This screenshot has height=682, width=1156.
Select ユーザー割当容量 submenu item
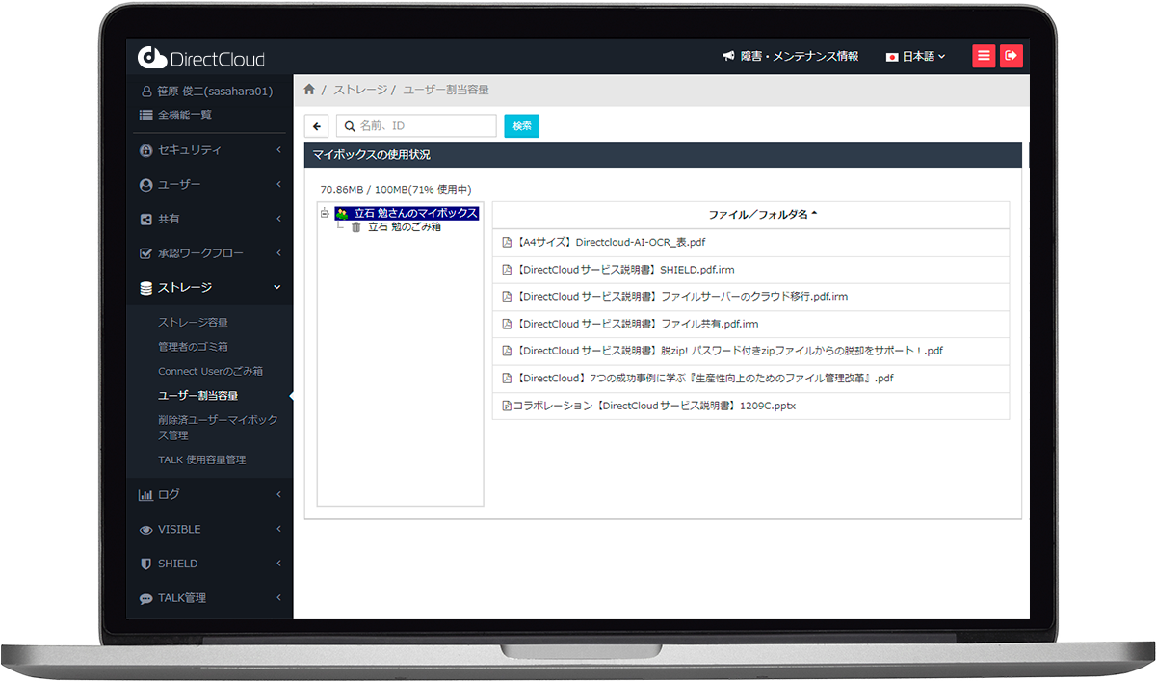(x=197, y=396)
